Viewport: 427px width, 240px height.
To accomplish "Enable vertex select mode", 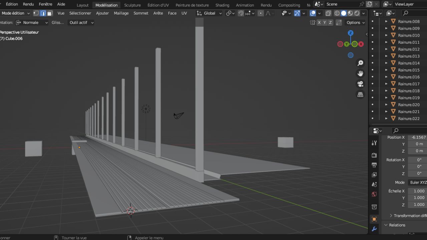I will pyautogui.click(x=36, y=13).
